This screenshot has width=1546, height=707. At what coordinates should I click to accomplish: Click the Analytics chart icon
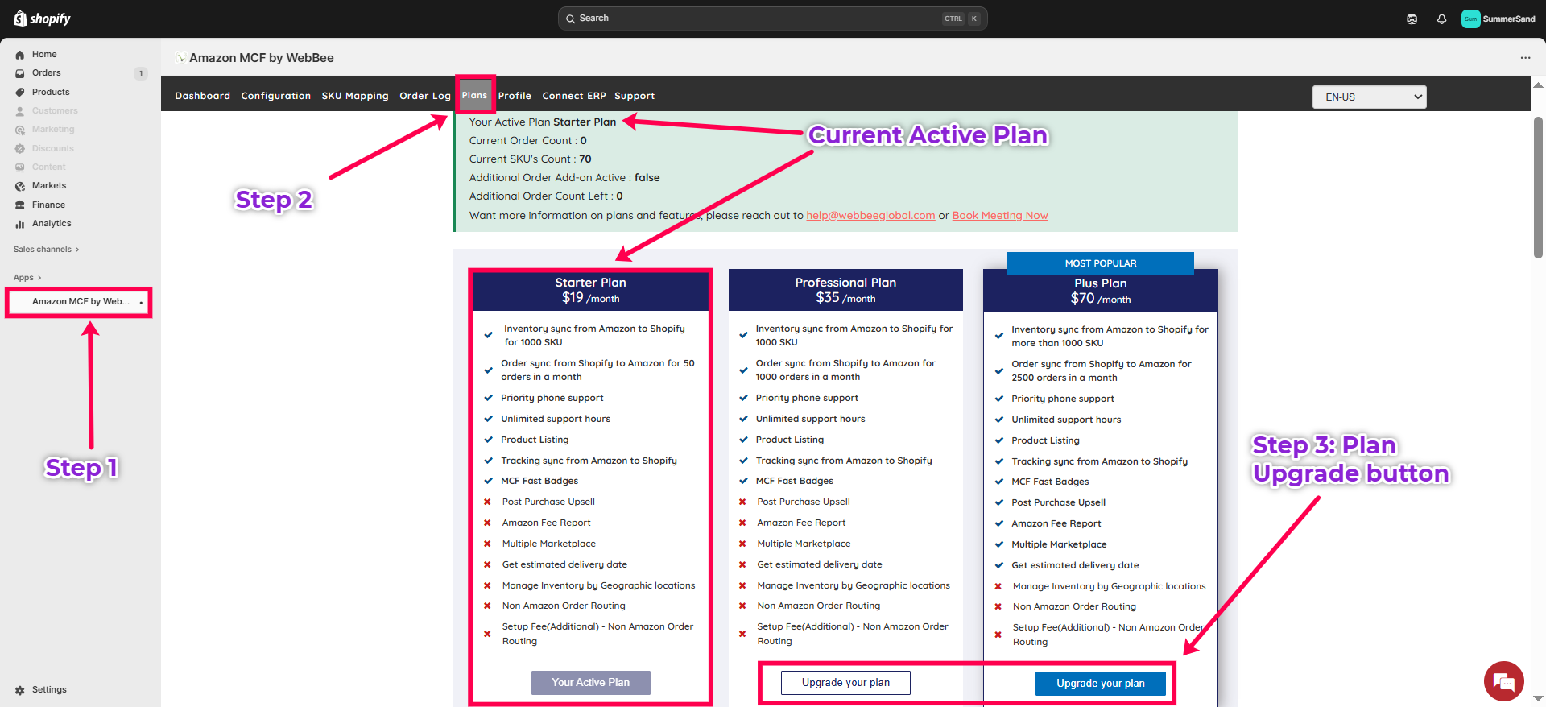pos(20,224)
